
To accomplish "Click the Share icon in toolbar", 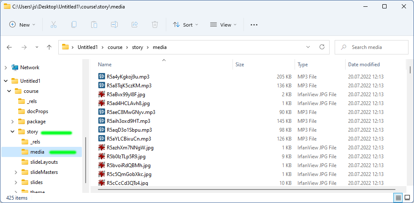I will [x=135, y=25].
